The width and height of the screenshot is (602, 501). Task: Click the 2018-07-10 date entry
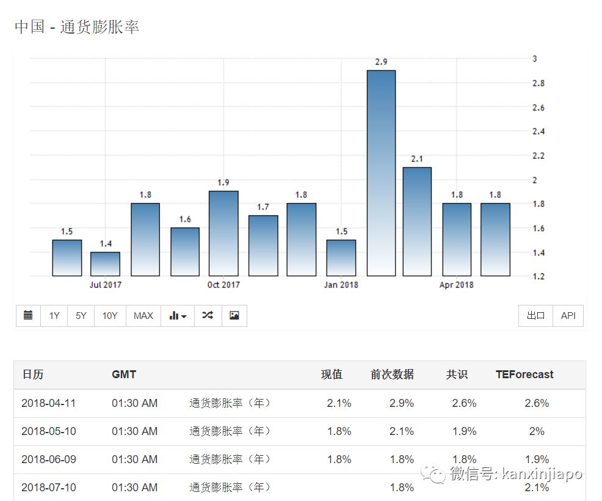[x=49, y=488]
